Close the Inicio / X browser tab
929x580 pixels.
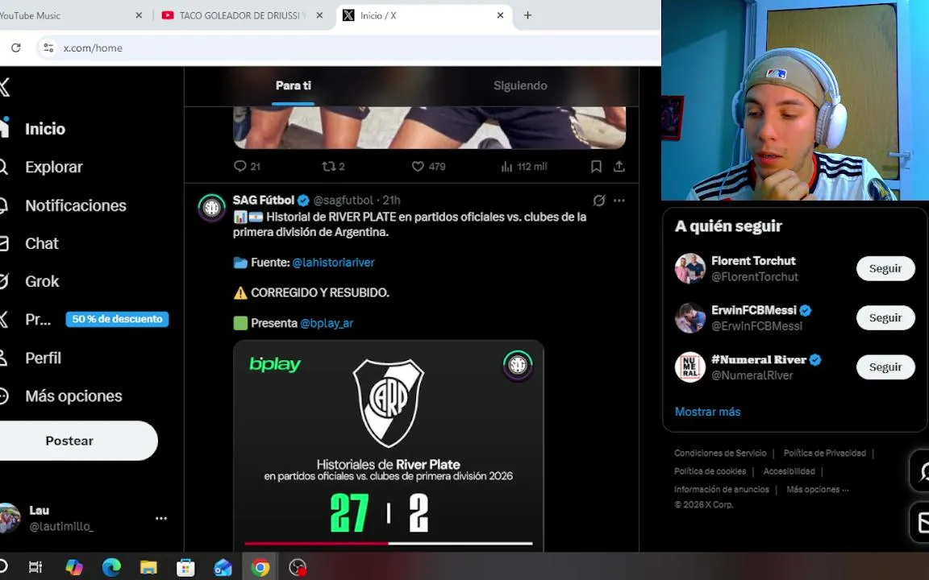click(x=500, y=15)
